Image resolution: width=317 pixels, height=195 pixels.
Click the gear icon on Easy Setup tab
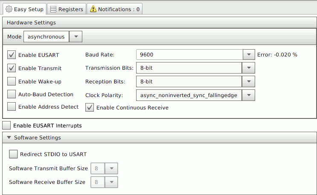pos(9,9)
